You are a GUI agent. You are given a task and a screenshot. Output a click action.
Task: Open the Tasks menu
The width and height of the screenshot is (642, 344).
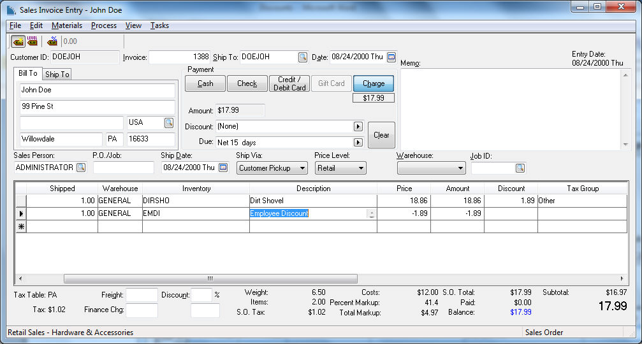tap(159, 25)
